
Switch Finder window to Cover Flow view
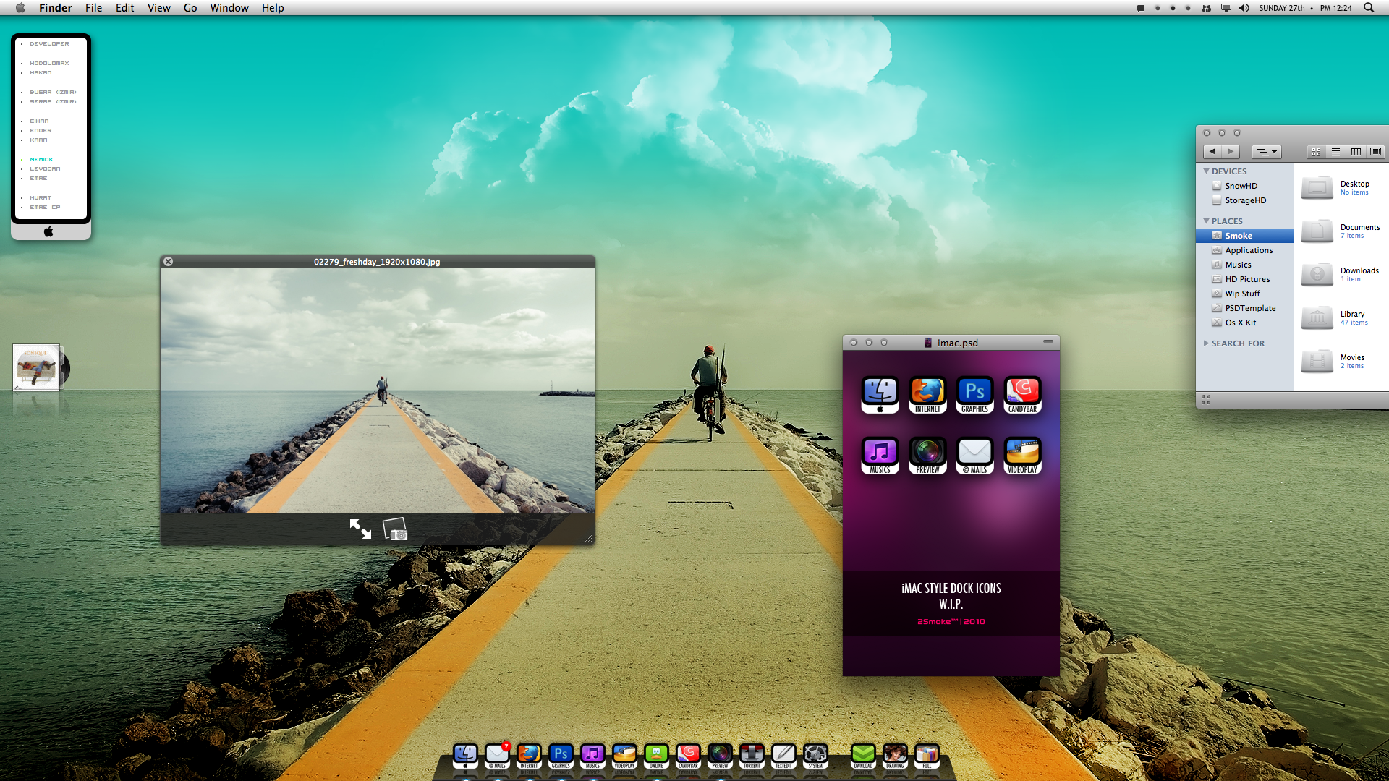pos(1375,152)
